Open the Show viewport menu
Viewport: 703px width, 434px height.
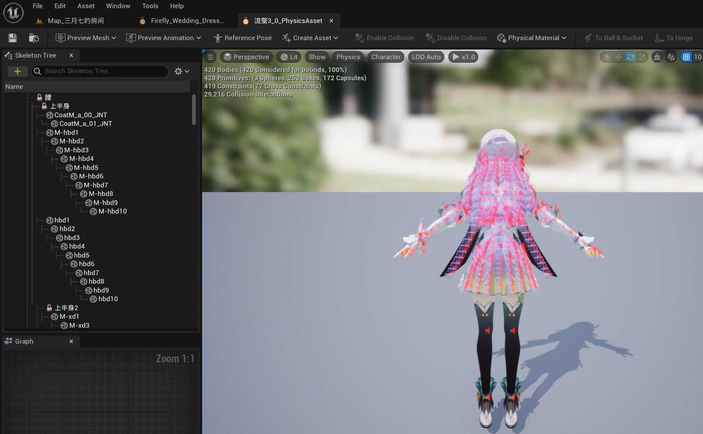coord(317,57)
